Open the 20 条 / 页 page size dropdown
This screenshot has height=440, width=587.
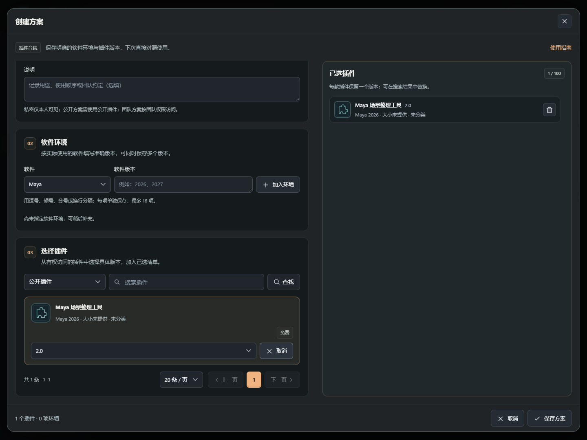(181, 380)
